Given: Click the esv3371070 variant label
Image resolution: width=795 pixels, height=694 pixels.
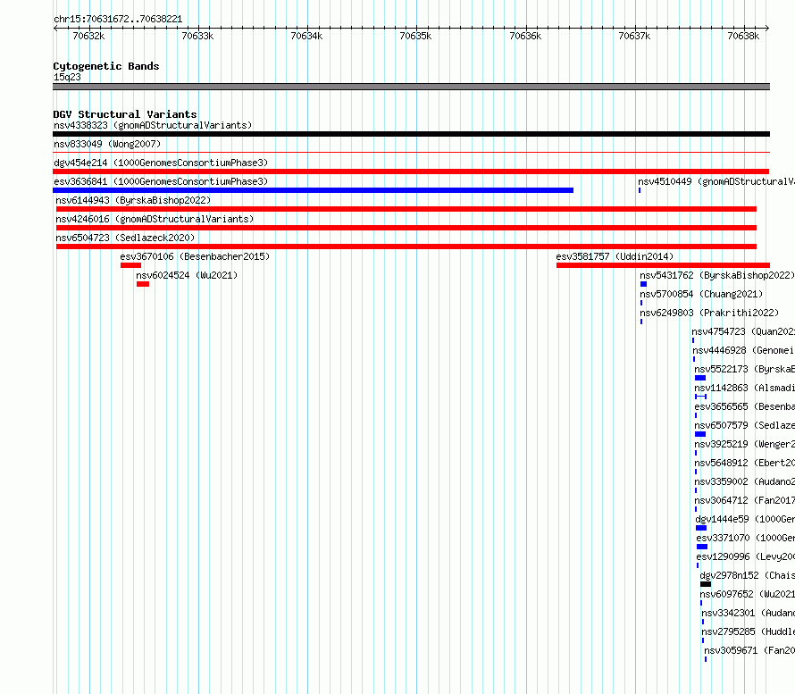Looking at the screenshot, I should (746, 538).
